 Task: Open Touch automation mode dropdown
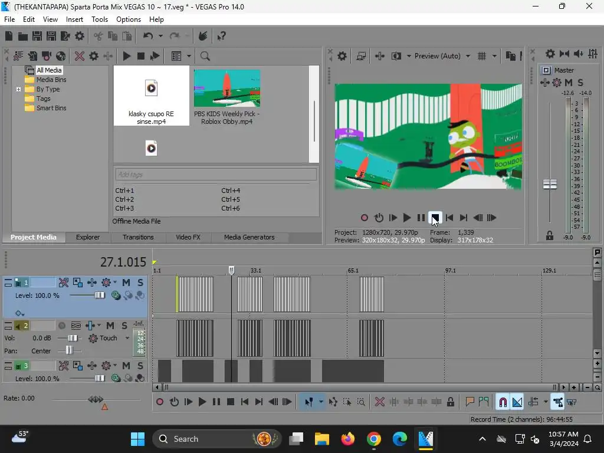[x=127, y=338]
